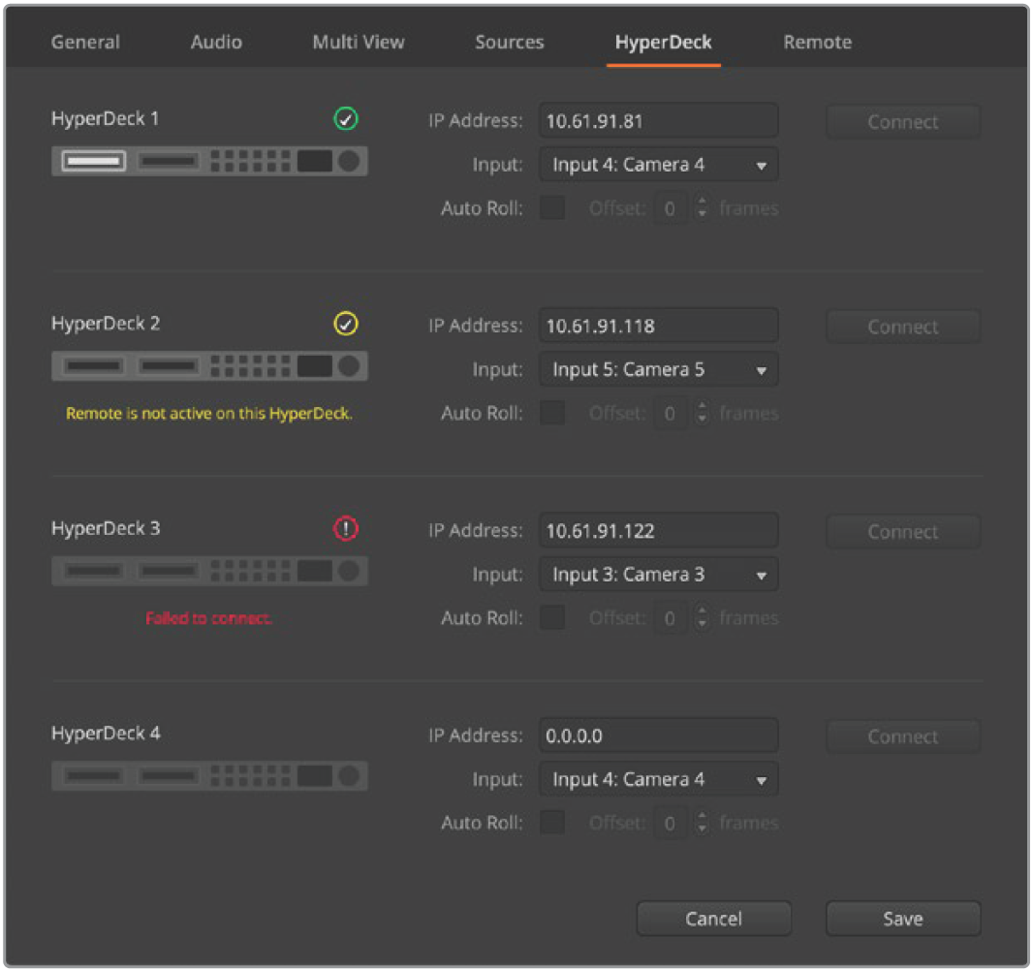The image size is (1033, 971).
Task: Click Connect for HyperDeck 3
Action: pyautogui.click(x=902, y=532)
